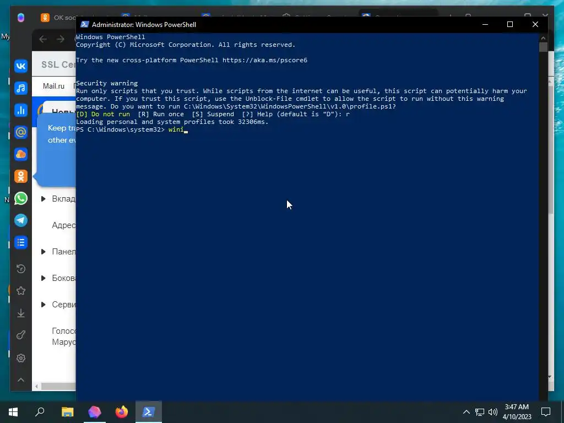Expand the "Панел" settings section
Viewport: 564px width, 423px height.
43,251
